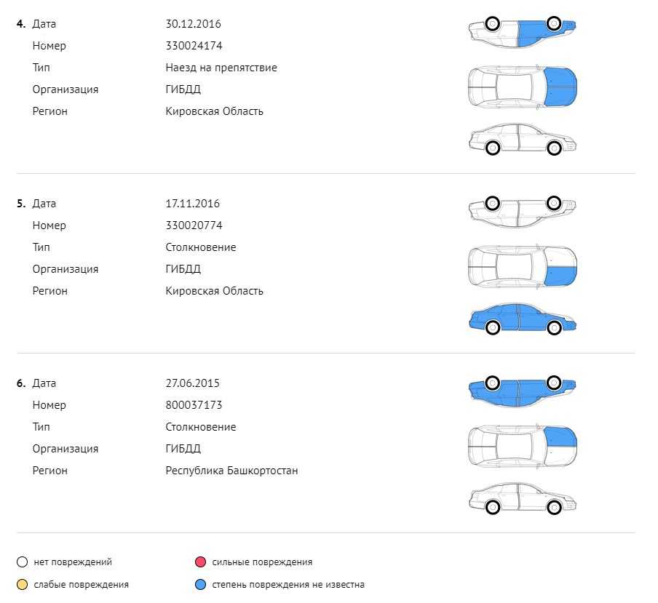The image size is (658, 603).
Task: Click the bottom car diagram in record 4
Action: click(x=522, y=139)
